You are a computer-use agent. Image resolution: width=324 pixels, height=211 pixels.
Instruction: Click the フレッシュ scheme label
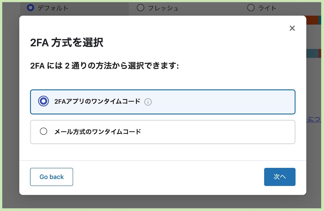pyautogui.click(x=163, y=8)
